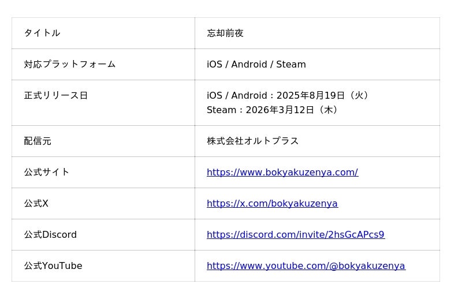Click the 公式X label
Viewport: 462px width, 299px height.
click(x=36, y=204)
